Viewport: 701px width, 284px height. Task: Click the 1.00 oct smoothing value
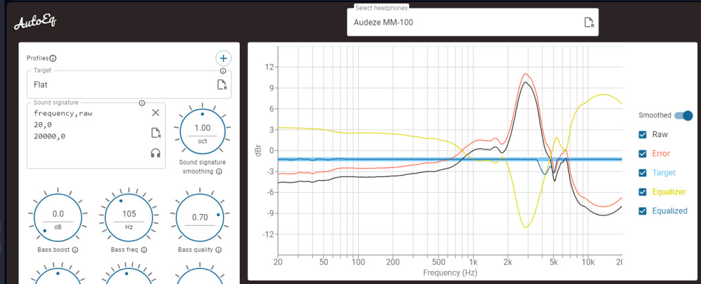tap(202, 128)
